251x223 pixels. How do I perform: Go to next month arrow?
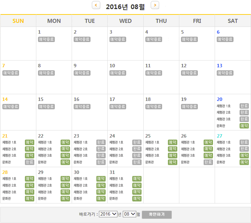pyautogui.click(x=155, y=5)
